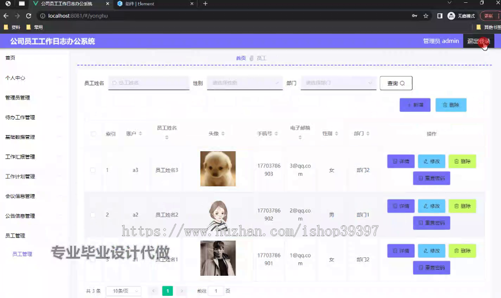This screenshot has width=501, height=298.
Task: Click the top 删除 batch delete button
Action: point(451,105)
